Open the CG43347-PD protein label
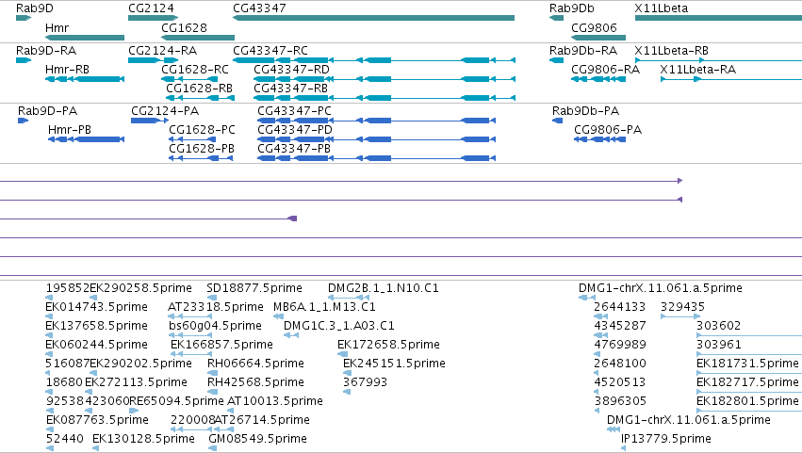The image size is (802, 453). [x=295, y=130]
